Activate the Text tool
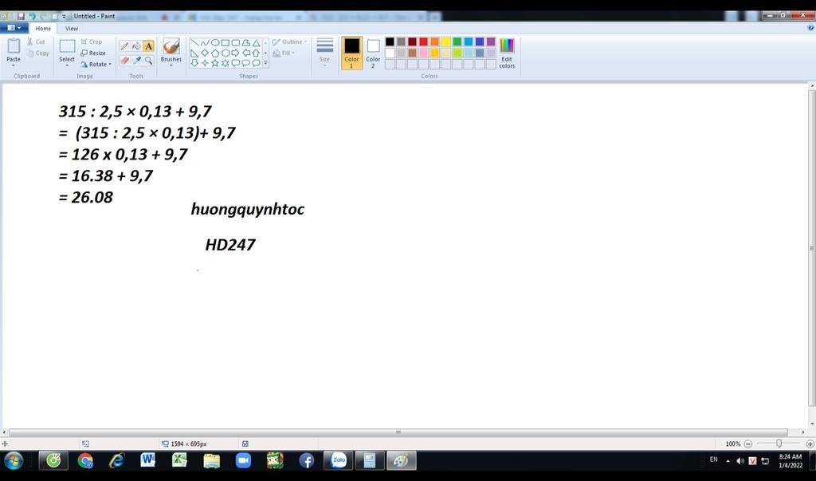This screenshot has width=816, height=481. (x=148, y=46)
